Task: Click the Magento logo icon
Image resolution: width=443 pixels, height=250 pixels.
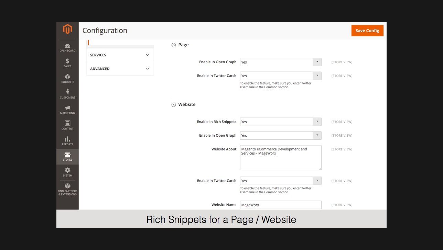Action: pyautogui.click(x=67, y=30)
